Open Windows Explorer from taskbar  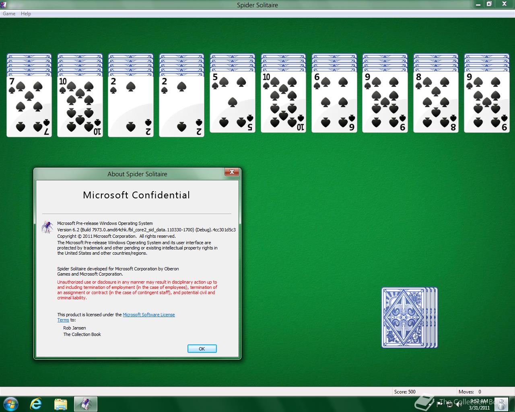(x=60, y=404)
